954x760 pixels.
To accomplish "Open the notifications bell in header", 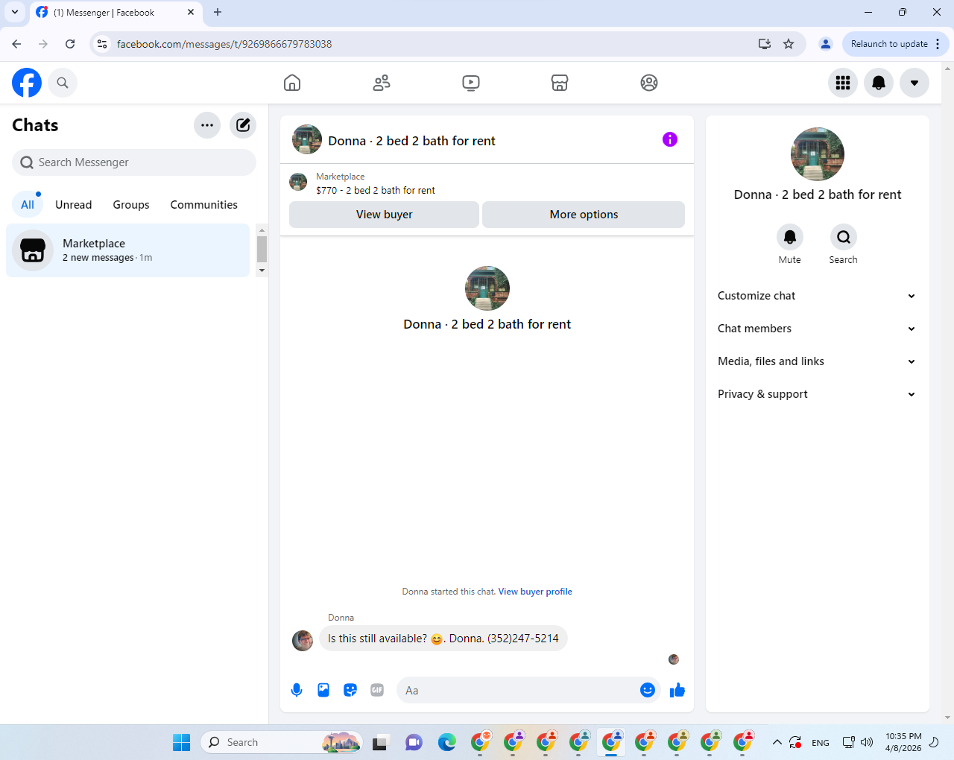I will tap(879, 83).
